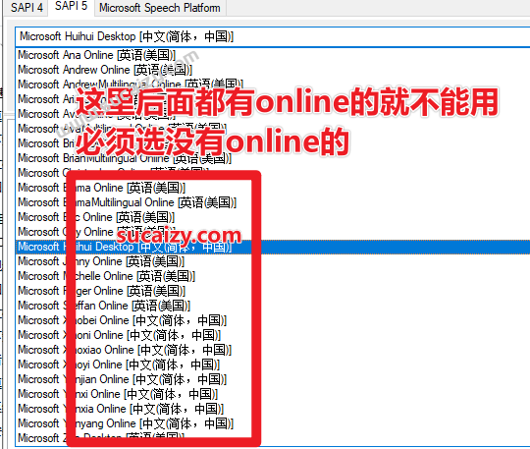Select the SAPI 5 tab
This screenshot has width=530, height=449.
coord(71,7)
